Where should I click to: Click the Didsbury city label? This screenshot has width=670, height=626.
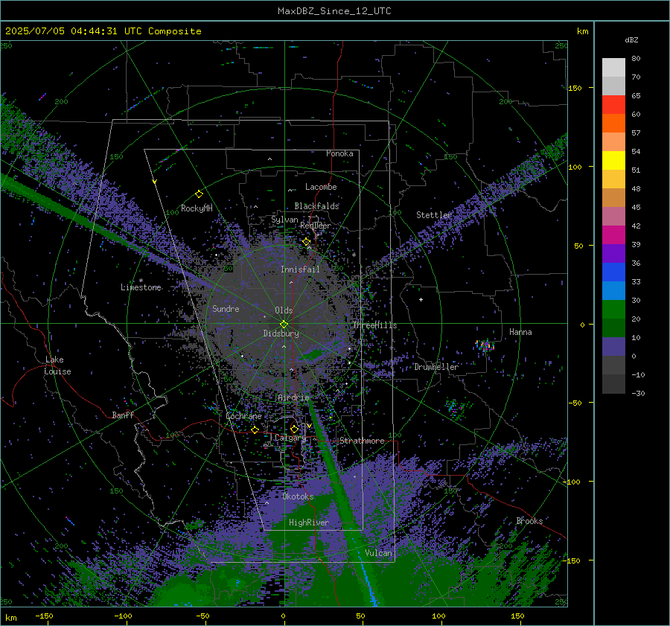pos(281,333)
